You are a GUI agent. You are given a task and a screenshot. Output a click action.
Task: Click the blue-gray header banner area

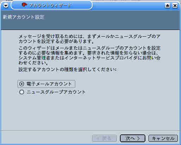click(90, 20)
